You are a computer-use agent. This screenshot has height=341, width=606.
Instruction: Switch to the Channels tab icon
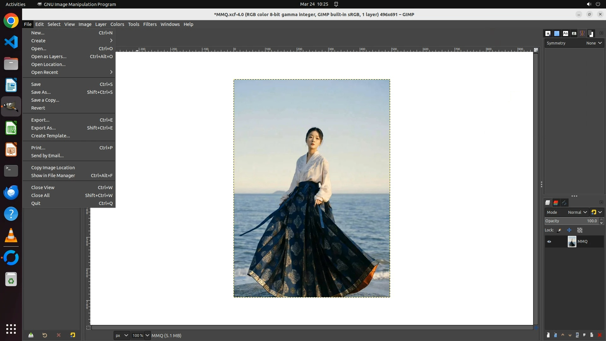pos(556,203)
